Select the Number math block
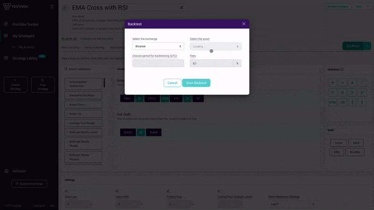Image resolution: width=374 pixels, height=210 pixels. tap(355, 152)
